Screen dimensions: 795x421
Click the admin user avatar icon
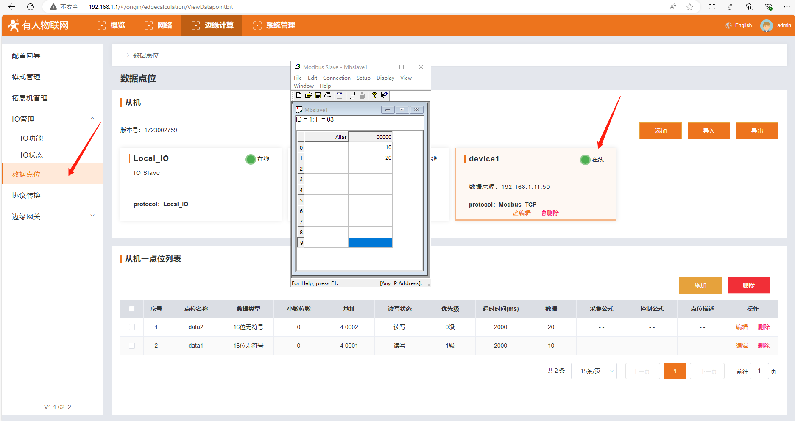tap(766, 25)
